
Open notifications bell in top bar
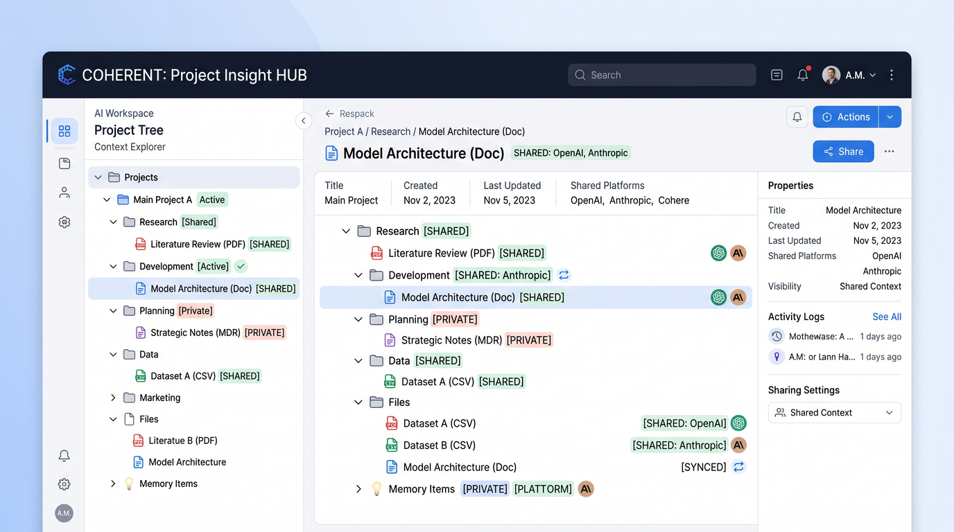[803, 75]
